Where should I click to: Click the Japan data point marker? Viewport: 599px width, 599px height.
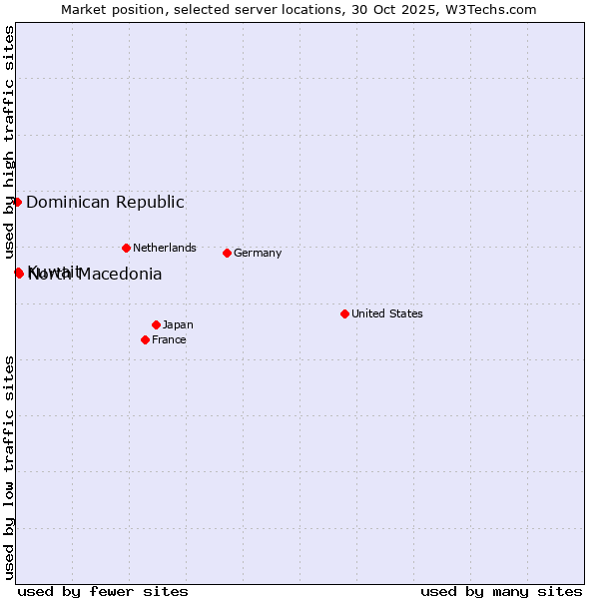[x=156, y=324]
